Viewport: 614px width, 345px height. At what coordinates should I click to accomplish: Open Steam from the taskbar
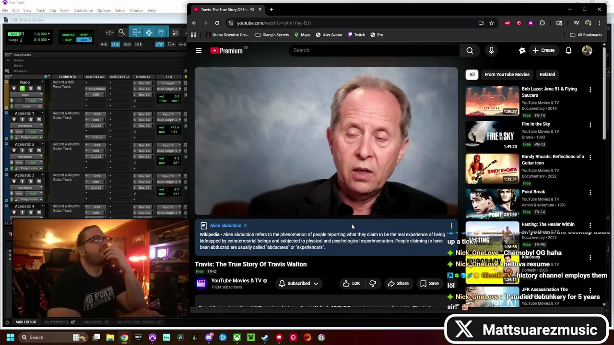pyautogui.click(x=265, y=337)
